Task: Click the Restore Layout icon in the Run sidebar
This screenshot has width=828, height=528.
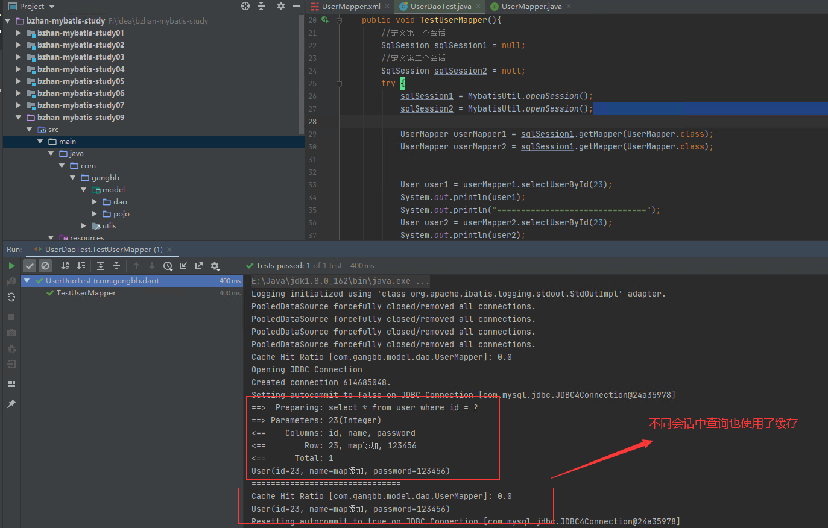Action: (11, 384)
